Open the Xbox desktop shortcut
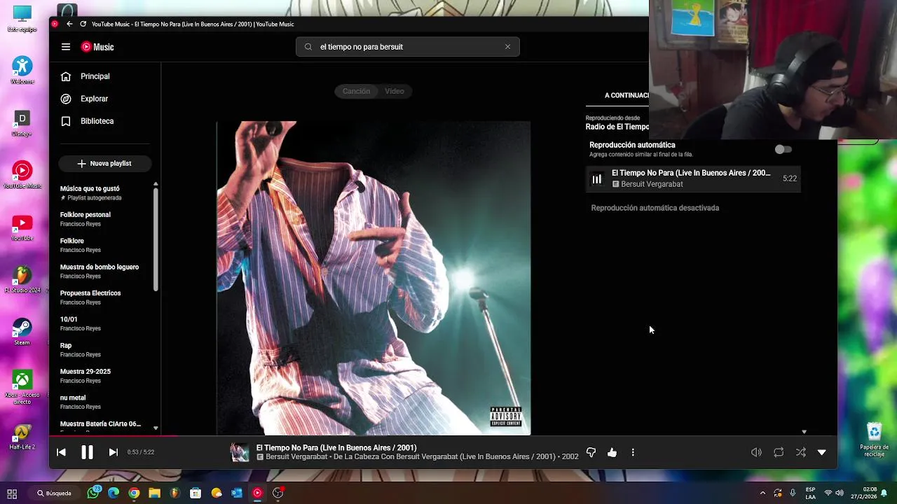 [x=22, y=387]
